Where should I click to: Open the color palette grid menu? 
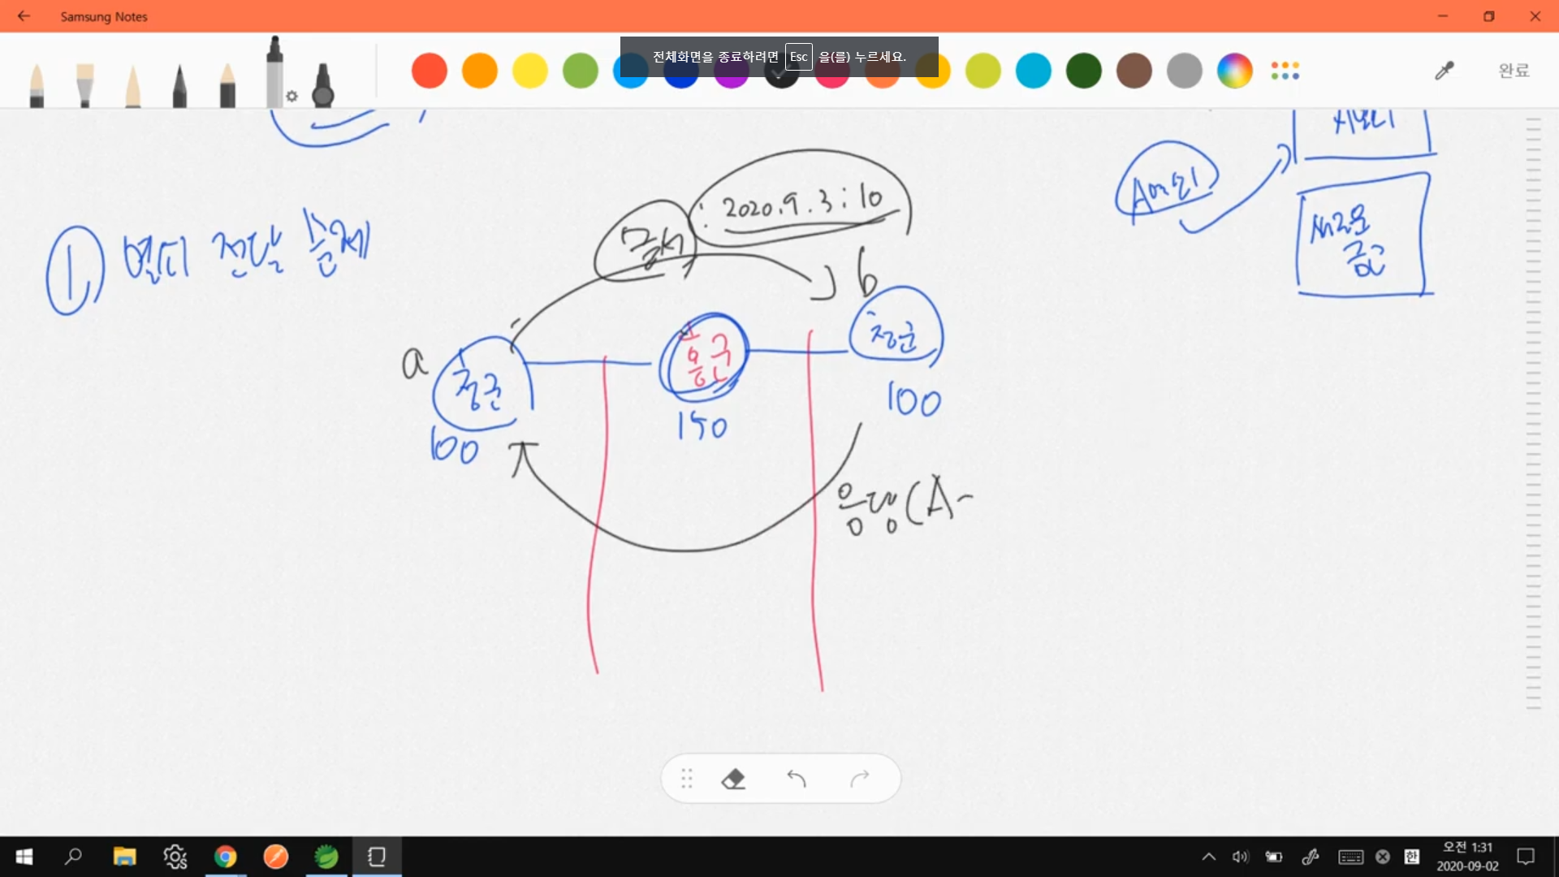pos(1285,71)
